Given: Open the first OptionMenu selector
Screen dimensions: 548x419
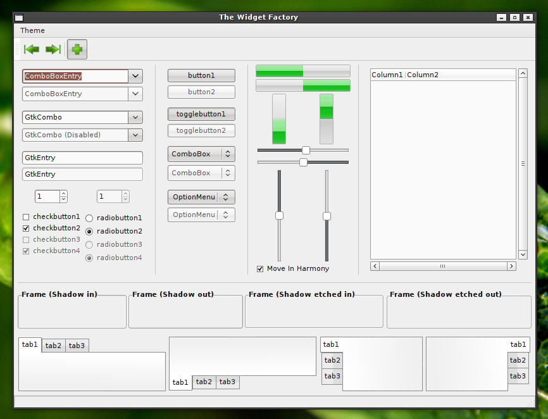Looking at the screenshot, I should pos(201,197).
